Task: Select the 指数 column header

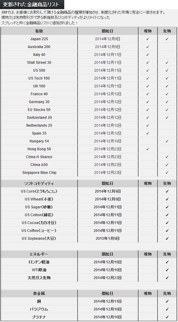Action: [39, 31]
